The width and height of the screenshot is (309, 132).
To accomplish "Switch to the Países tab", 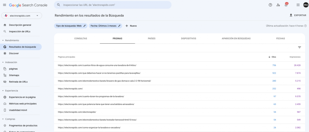I will pos(151,38).
